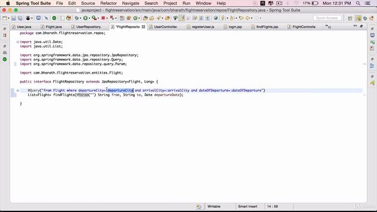Click the package declaration line

[62, 33]
